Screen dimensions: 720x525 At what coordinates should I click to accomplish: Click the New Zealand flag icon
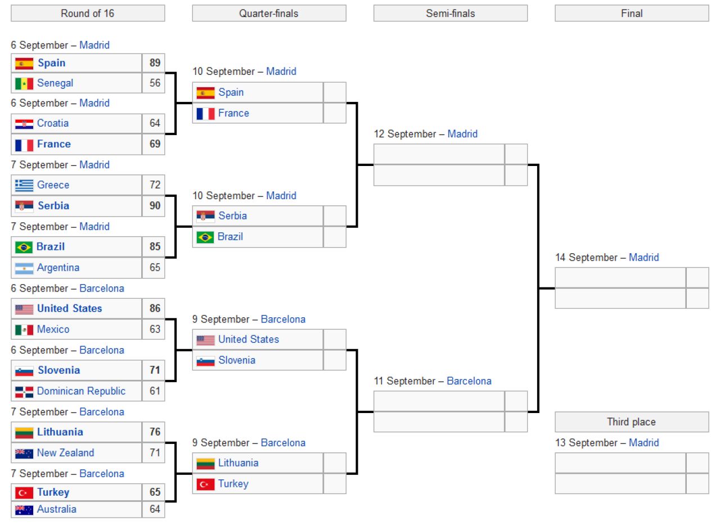tap(24, 454)
